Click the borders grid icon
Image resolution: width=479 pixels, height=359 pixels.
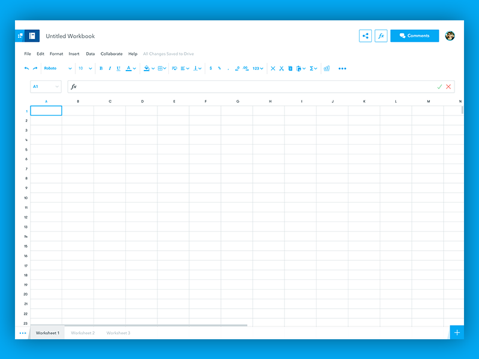pyautogui.click(x=160, y=68)
